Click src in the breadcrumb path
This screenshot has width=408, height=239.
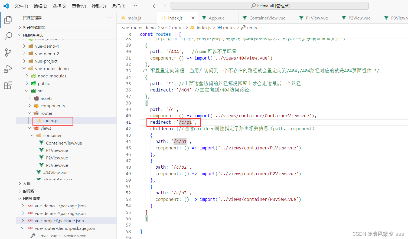coord(164,28)
